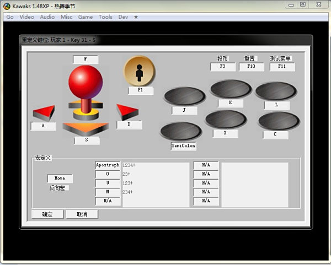The image size is (331, 265).
Task: Click the arcade button above L
Action: coord(276,91)
